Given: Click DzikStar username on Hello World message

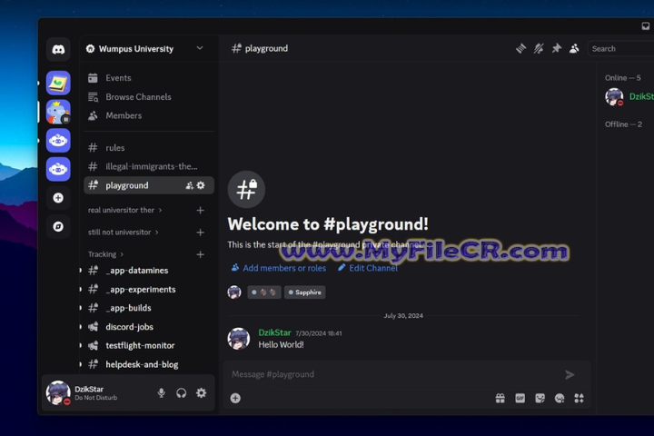Looking at the screenshot, I should pos(274,332).
